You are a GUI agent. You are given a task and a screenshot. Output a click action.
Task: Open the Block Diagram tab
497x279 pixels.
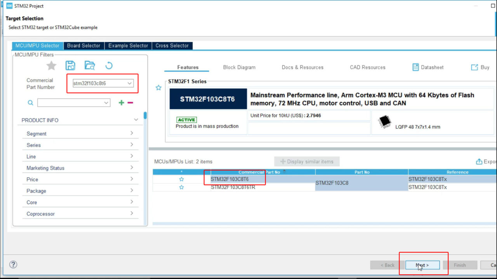(x=239, y=67)
